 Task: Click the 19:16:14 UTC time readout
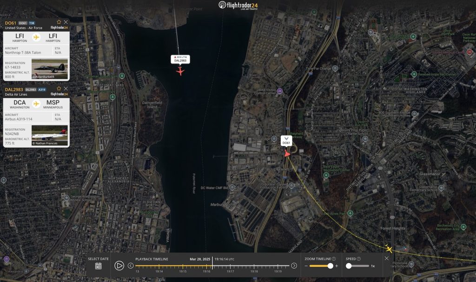(x=225, y=259)
